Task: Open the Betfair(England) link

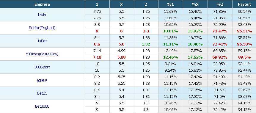Action: 42,28
